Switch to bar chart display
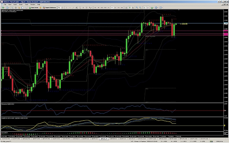Viewport: 229px width, 143px height. pos(126,8)
